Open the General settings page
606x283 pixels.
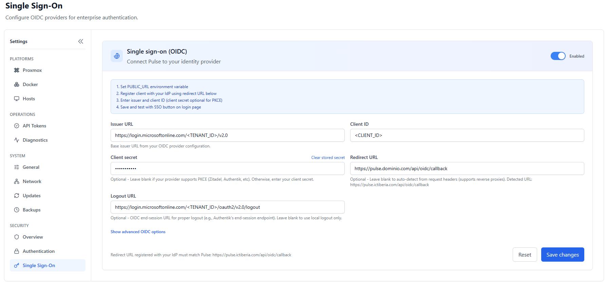coord(31,167)
